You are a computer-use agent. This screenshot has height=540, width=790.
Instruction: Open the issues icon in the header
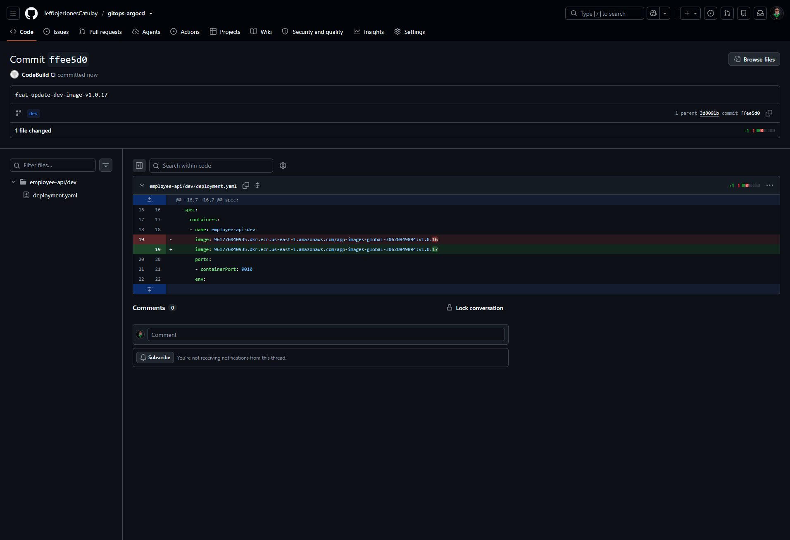(711, 13)
